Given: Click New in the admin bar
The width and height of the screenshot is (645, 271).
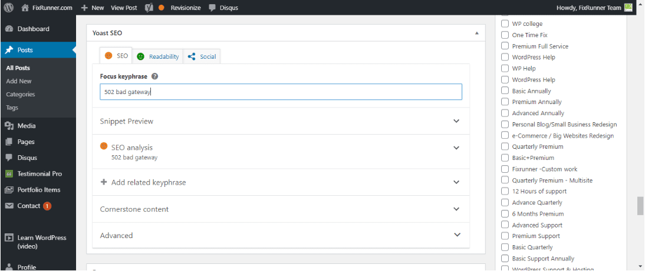Looking at the screenshot, I should [93, 8].
